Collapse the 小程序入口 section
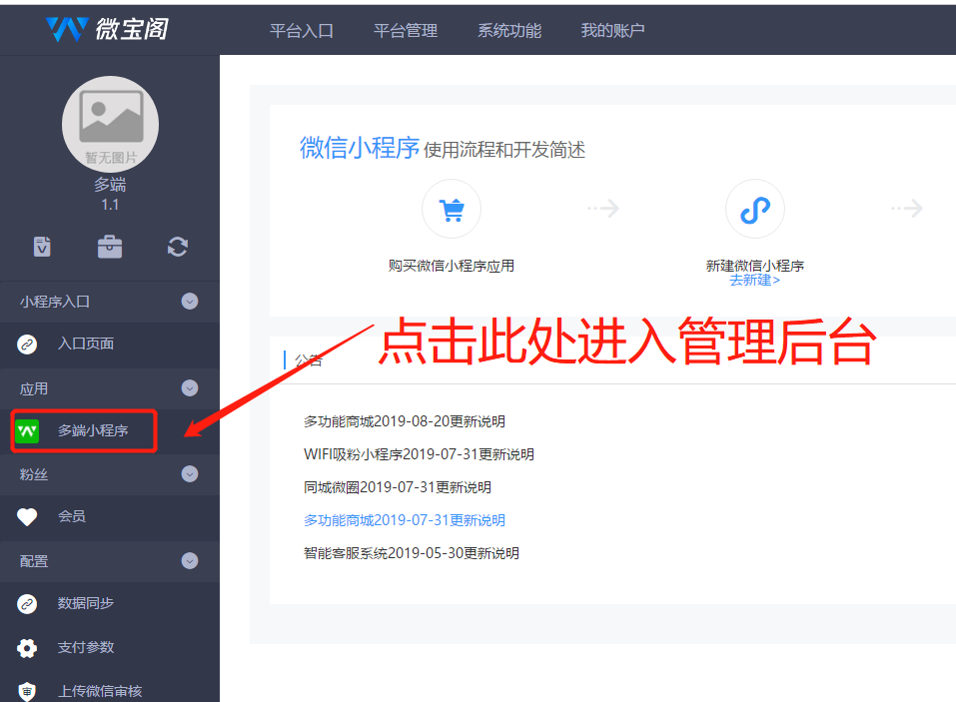The height and width of the screenshot is (702, 956). click(x=190, y=301)
